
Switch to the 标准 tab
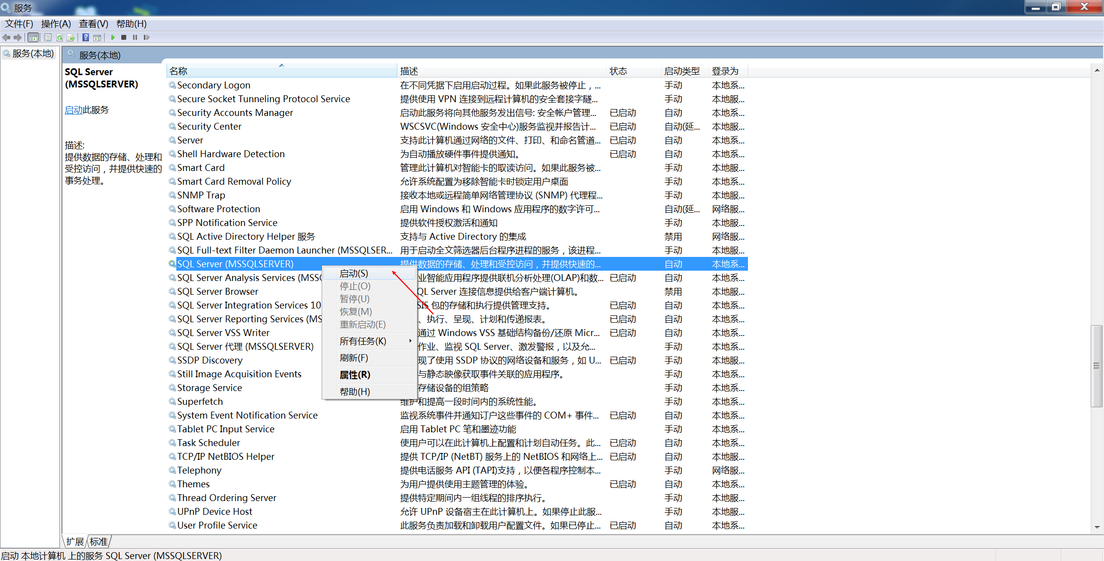[99, 541]
